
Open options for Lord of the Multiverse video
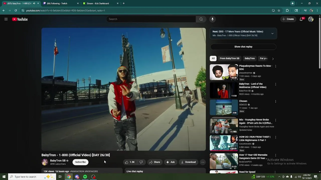(x=276, y=84)
